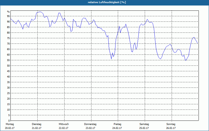Viewport: 209px width, 131px height.
Task: Select the date '25.02.17'
Action: (x=144, y=128)
